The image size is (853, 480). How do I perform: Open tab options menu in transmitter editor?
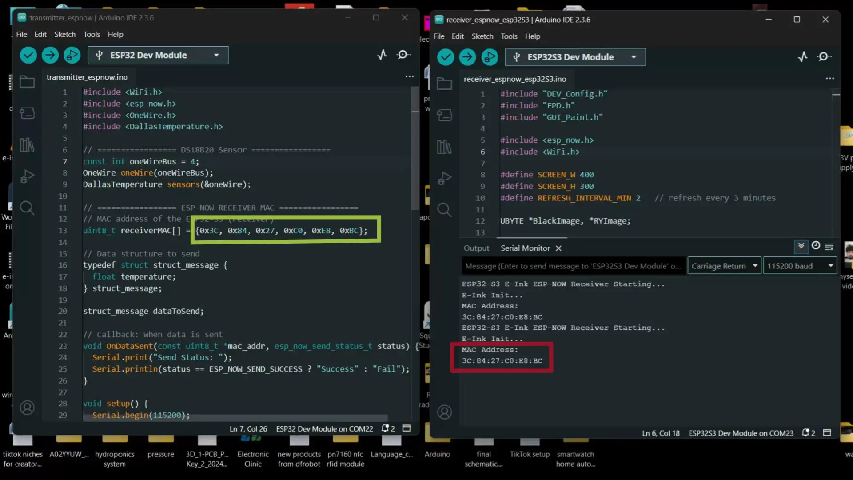click(409, 76)
